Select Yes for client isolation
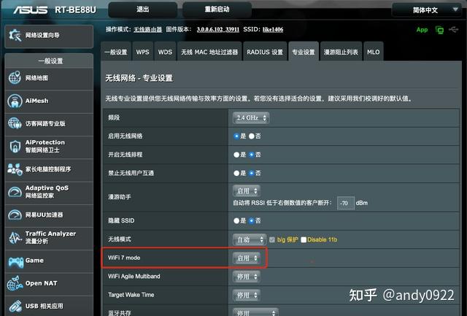This screenshot has width=467, height=316. [x=236, y=173]
